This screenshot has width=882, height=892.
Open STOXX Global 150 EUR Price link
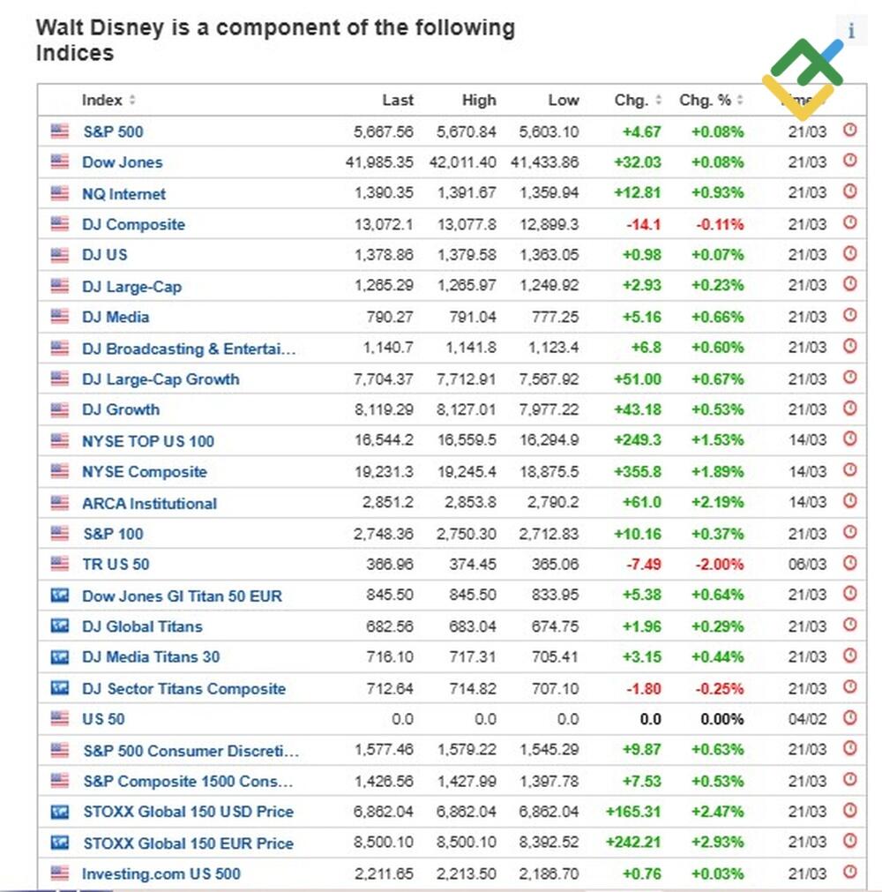click(188, 843)
